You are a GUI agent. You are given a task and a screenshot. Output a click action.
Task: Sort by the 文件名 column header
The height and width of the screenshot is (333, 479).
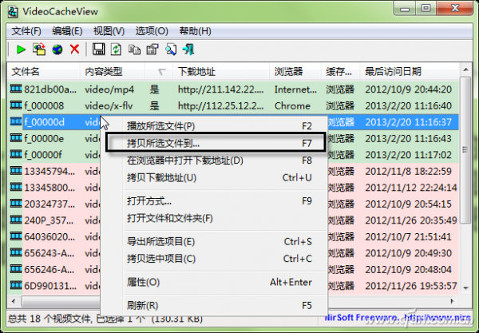43,72
